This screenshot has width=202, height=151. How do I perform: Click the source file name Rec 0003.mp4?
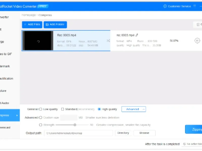coord(67,35)
